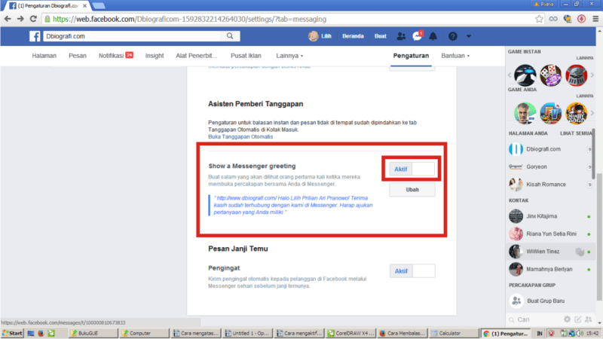Open the Halaman tab
The image size is (603, 339).
[44, 56]
